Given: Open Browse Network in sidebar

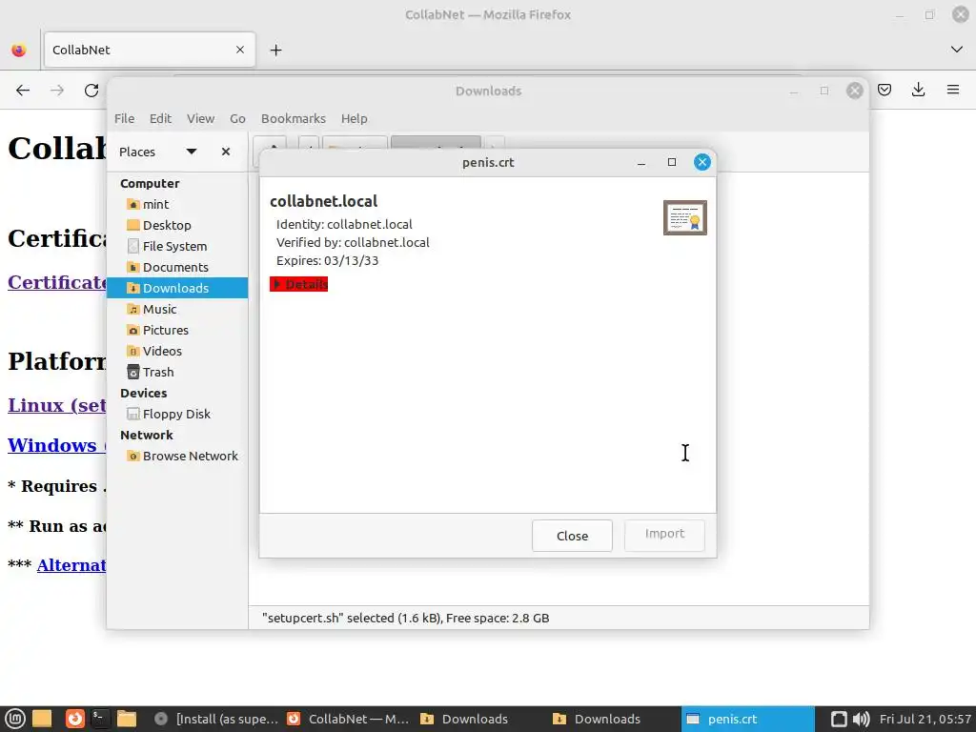Looking at the screenshot, I should coord(177,457).
